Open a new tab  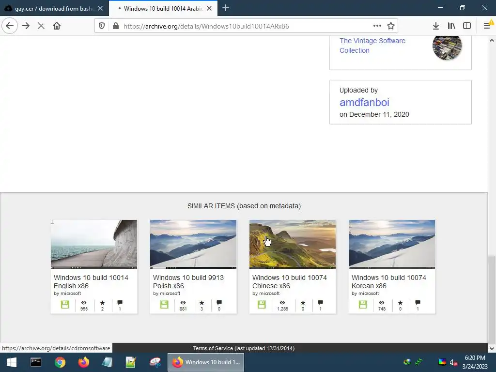226,8
